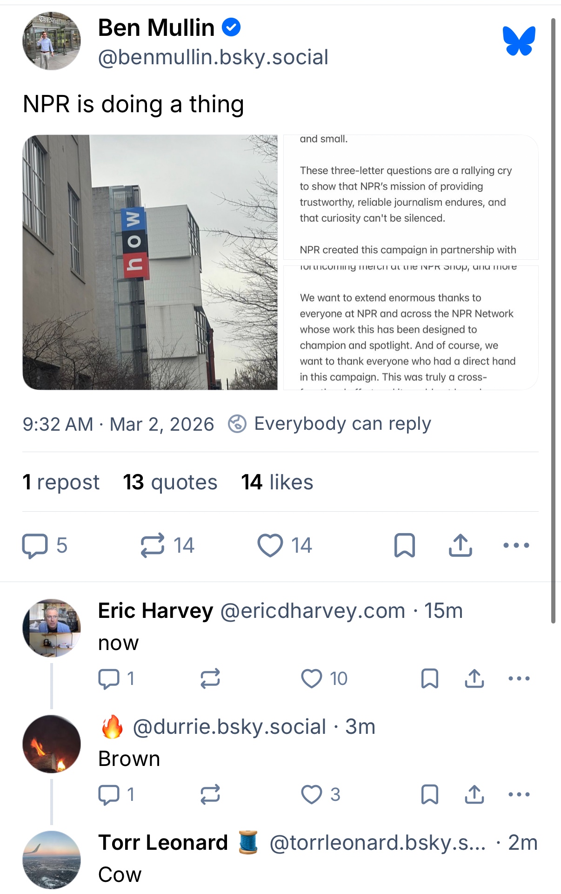
Task: Open Ben Mullin's profile avatar
Action: pyautogui.click(x=52, y=41)
